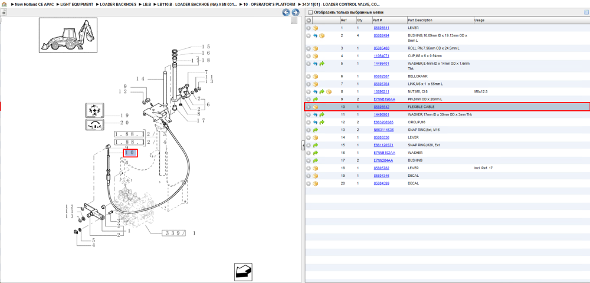The width and height of the screenshot is (590, 283).
Task: Sort by Usage column header
Action: pyautogui.click(x=479, y=20)
